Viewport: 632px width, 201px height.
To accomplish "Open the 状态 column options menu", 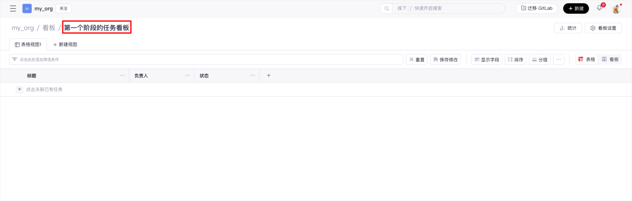I will click(x=253, y=75).
